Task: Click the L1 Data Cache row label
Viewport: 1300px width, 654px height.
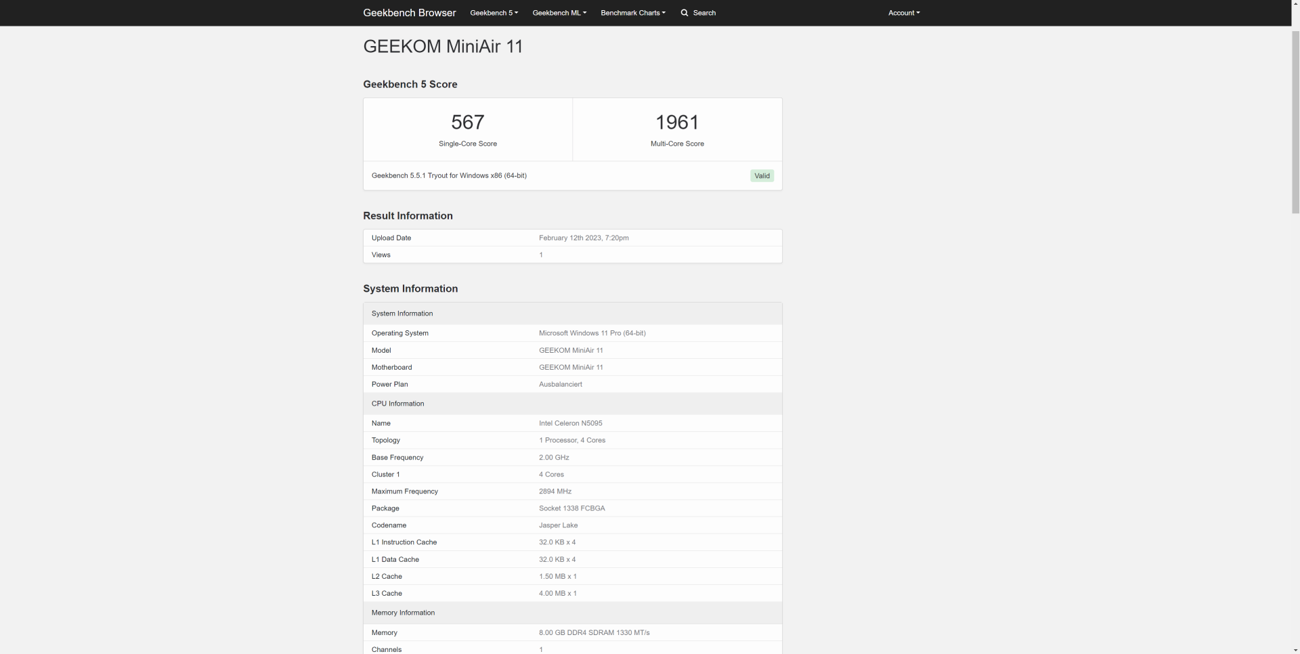Action: [x=395, y=559]
